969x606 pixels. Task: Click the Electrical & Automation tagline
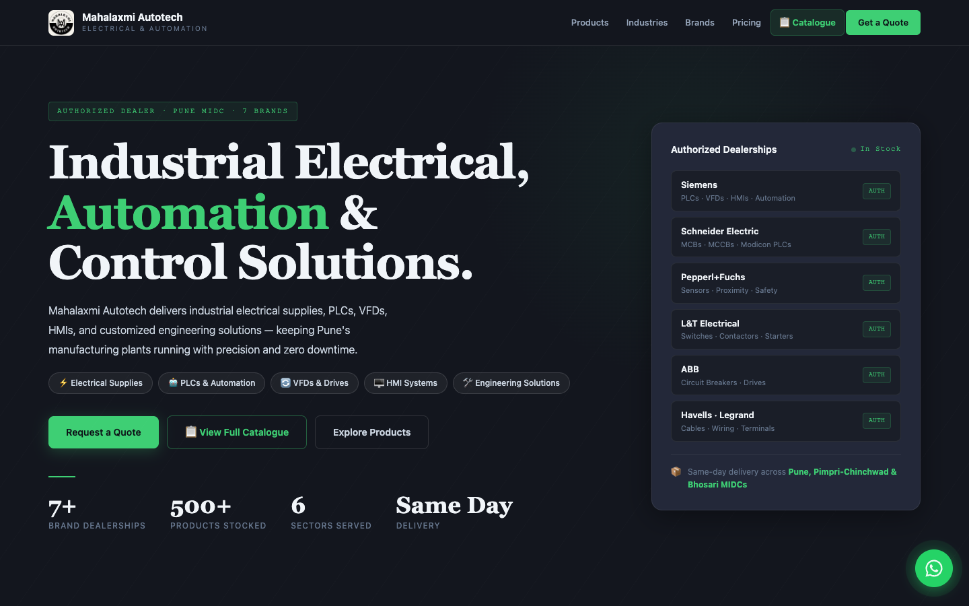pyautogui.click(x=145, y=29)
